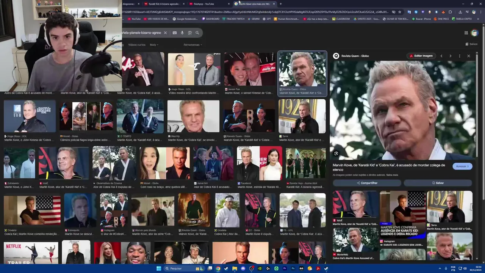
Task: Open the Google apps grid
Action: pyautogui.click(x=466, y=33)
